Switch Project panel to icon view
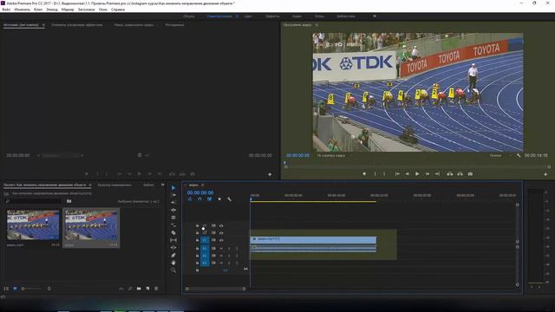The image size is (555, 312). tap(15, 289)
